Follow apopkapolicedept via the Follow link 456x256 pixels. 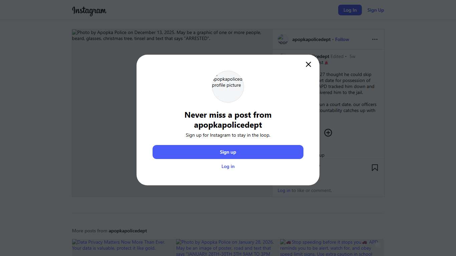click(342, 39)
